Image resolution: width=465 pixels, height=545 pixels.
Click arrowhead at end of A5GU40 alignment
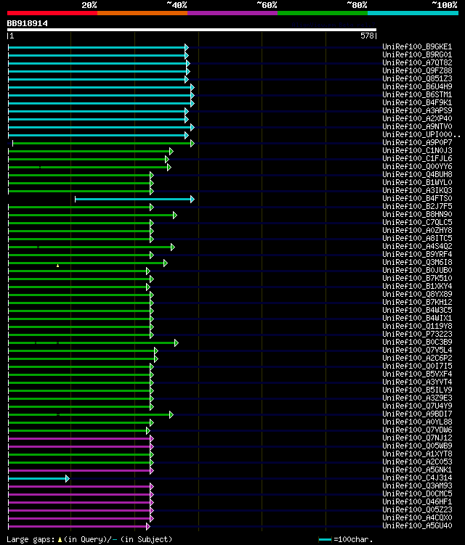coord(148,527)
